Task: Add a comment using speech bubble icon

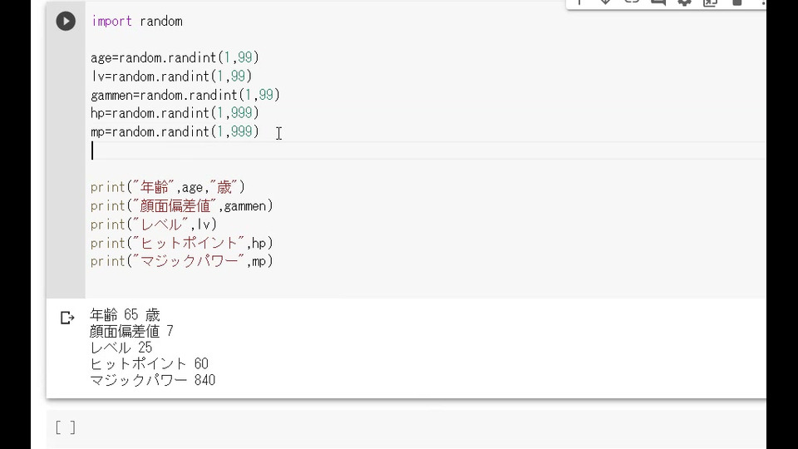Action: (x=658, y=2)
